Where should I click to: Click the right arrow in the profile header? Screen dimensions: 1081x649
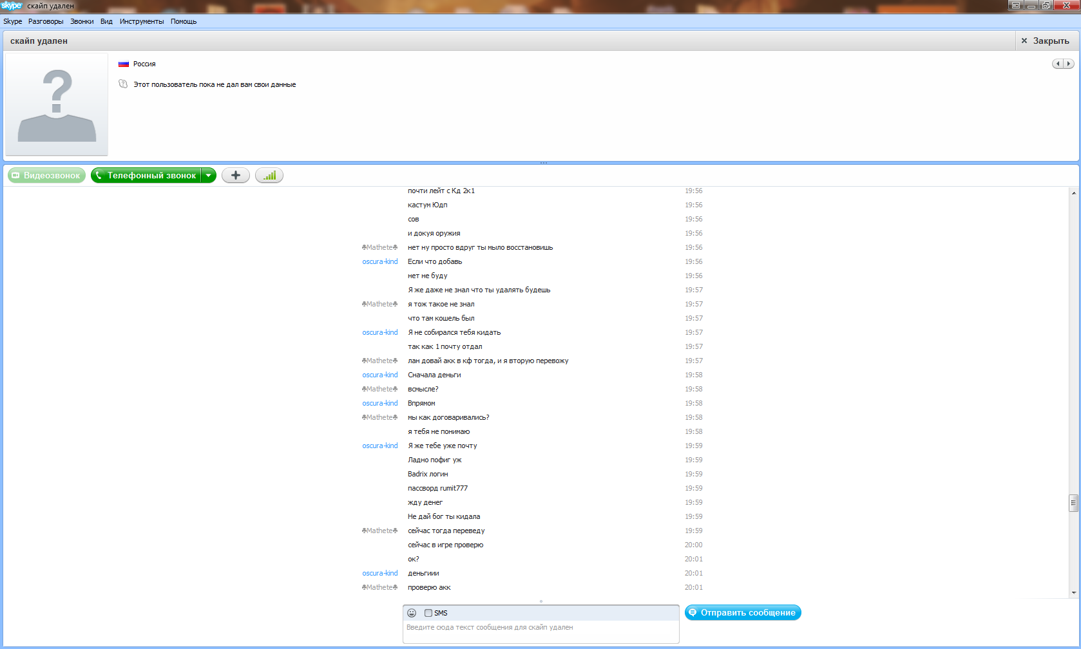tap(1069, 64)
